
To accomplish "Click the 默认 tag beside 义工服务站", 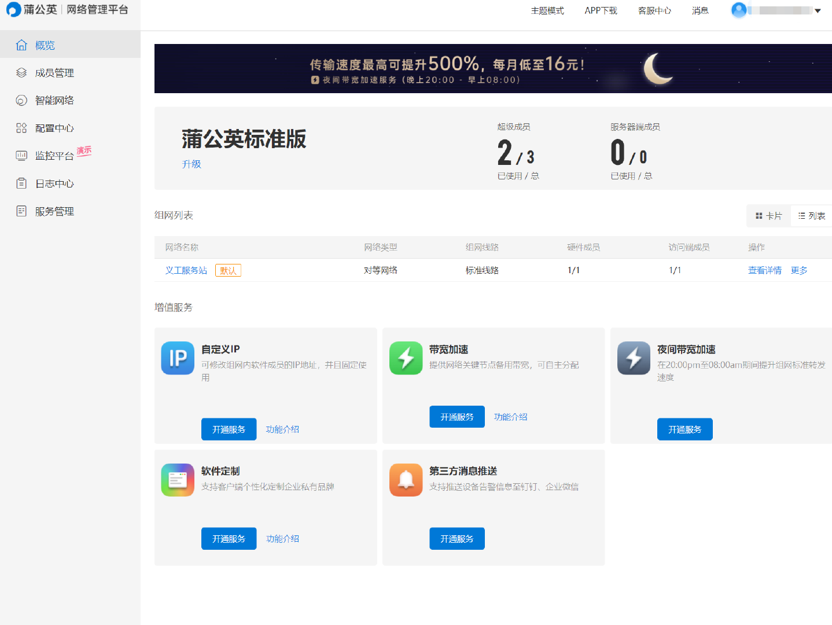I will 228,270.
